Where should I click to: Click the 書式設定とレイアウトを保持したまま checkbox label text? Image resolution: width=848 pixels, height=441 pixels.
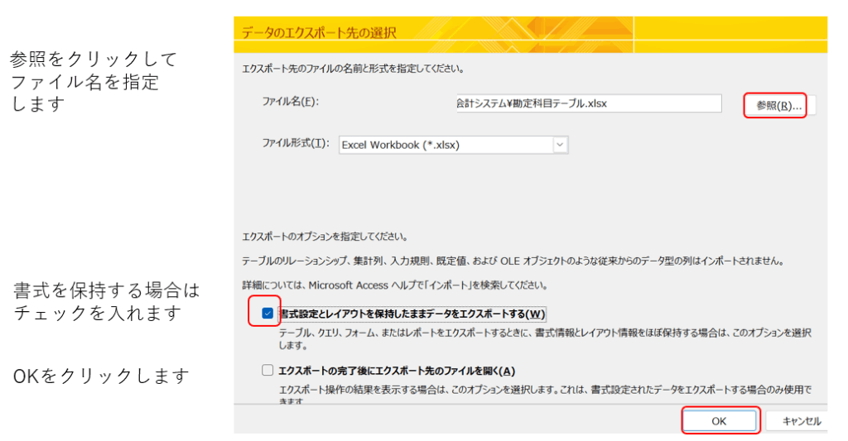412,314
